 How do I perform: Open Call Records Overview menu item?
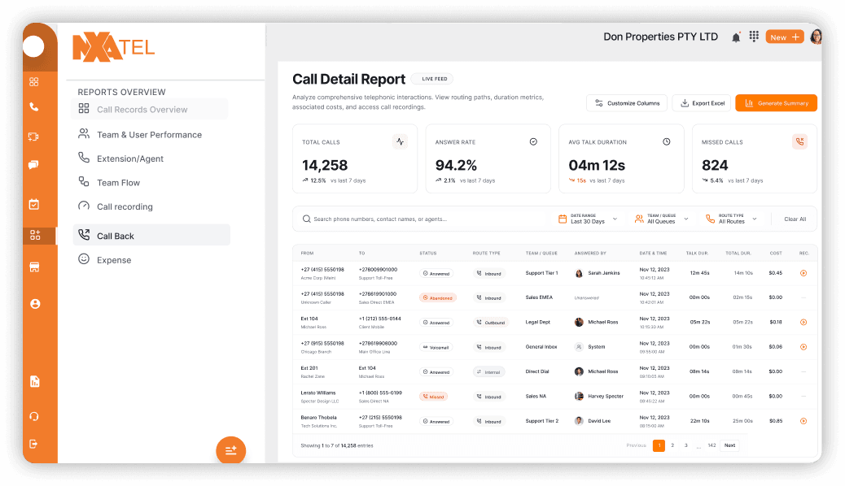(150, 109)
